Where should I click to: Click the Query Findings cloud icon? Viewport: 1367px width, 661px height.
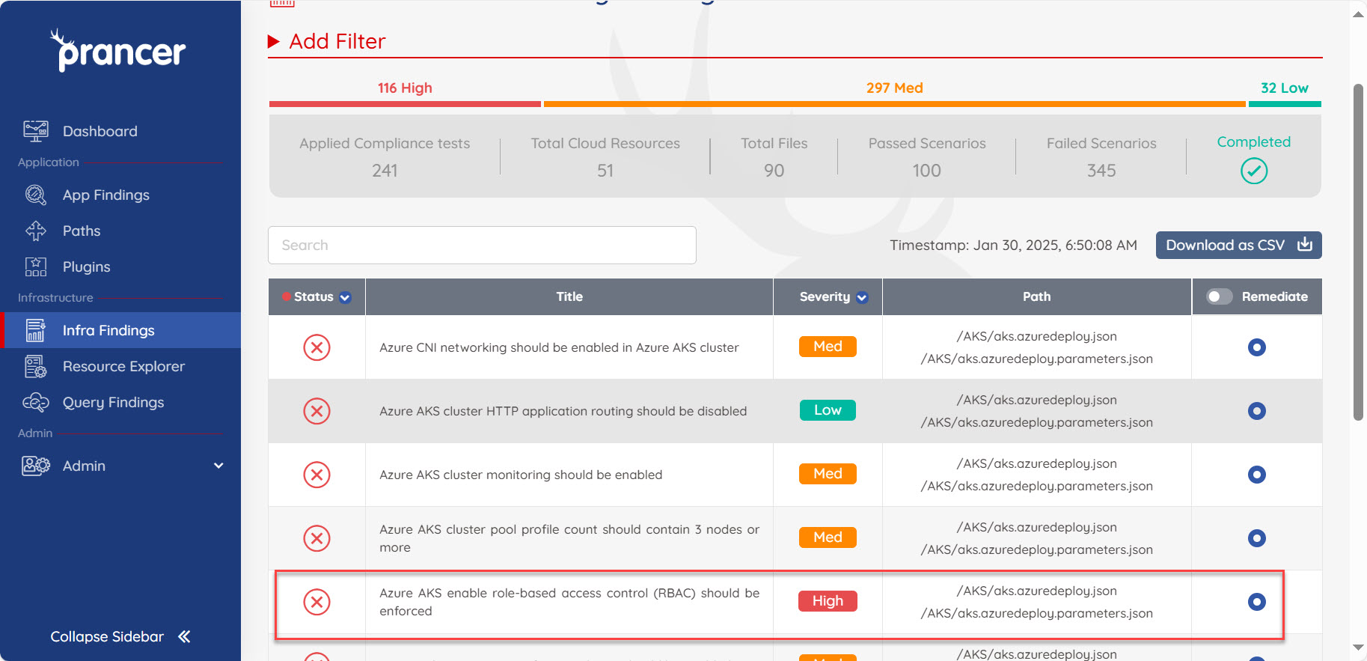36,402
